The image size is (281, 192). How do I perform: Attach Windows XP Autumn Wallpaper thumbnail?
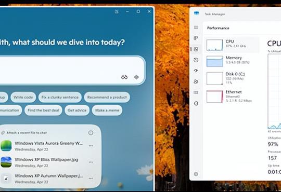[6, 179]
